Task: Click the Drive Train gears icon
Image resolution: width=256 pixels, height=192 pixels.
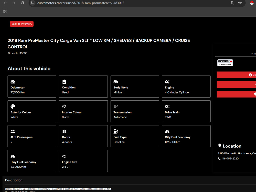Action: point(167,106)
